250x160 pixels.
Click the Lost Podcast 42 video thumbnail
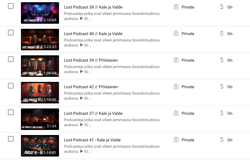point(40,93)
